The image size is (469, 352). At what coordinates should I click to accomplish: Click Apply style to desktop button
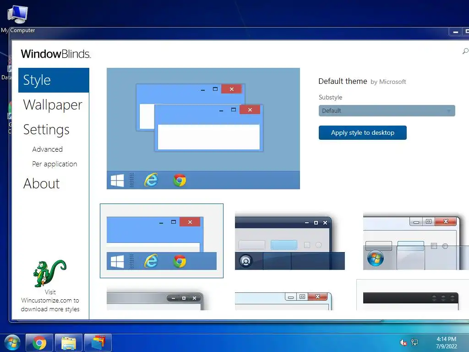pos(363,132)
